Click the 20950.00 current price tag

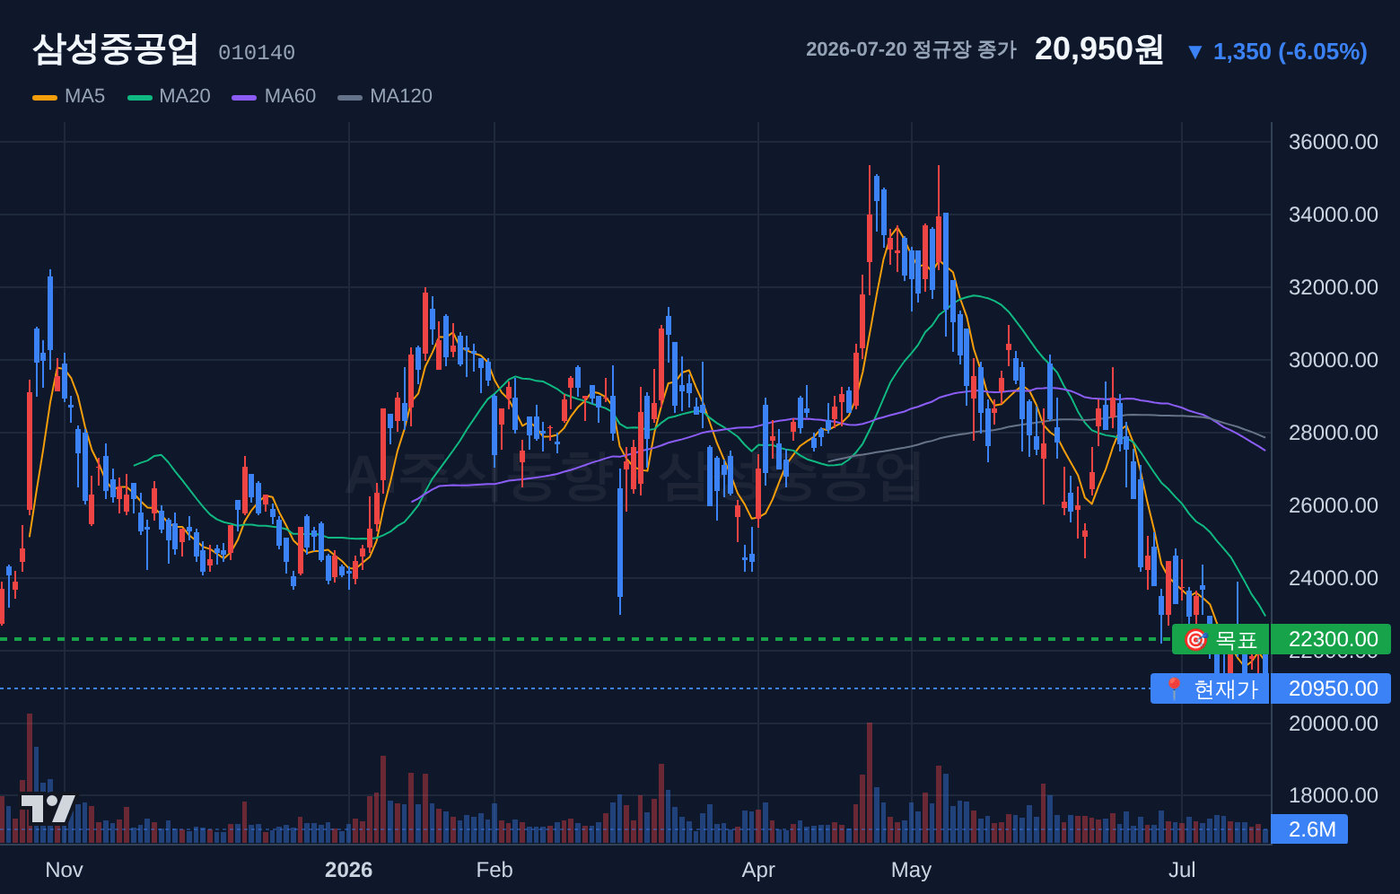(x=1332, y=688)
